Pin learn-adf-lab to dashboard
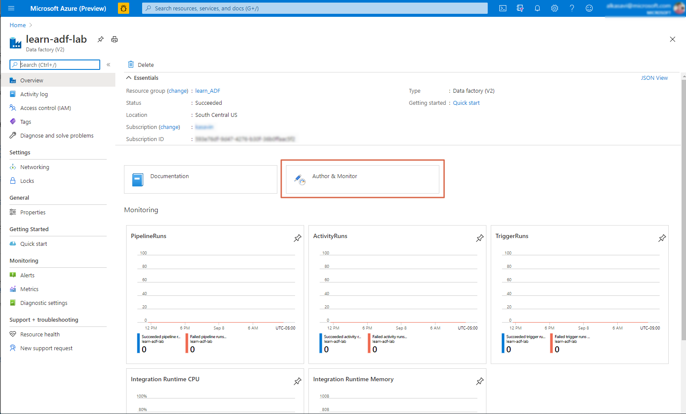The width and height of the screenshot is (686, 414). coord(101,39)
